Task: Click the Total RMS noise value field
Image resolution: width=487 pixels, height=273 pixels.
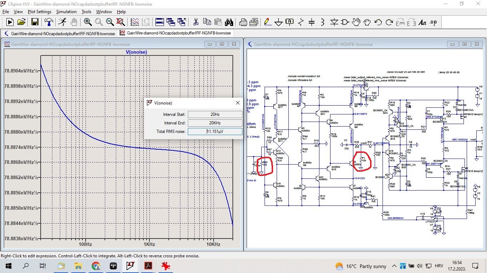Action: pos(215,131)
